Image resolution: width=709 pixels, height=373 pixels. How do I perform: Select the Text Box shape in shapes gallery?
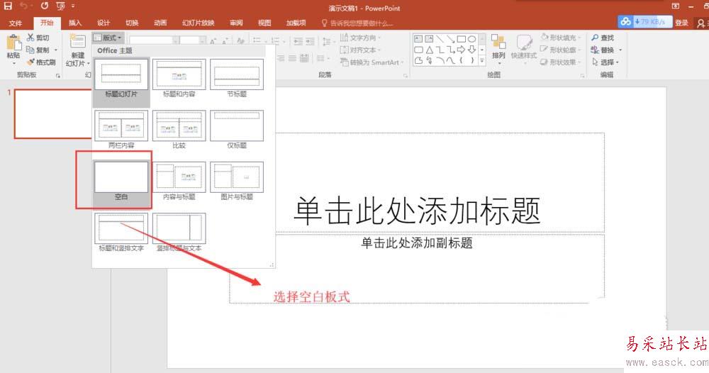418,39
